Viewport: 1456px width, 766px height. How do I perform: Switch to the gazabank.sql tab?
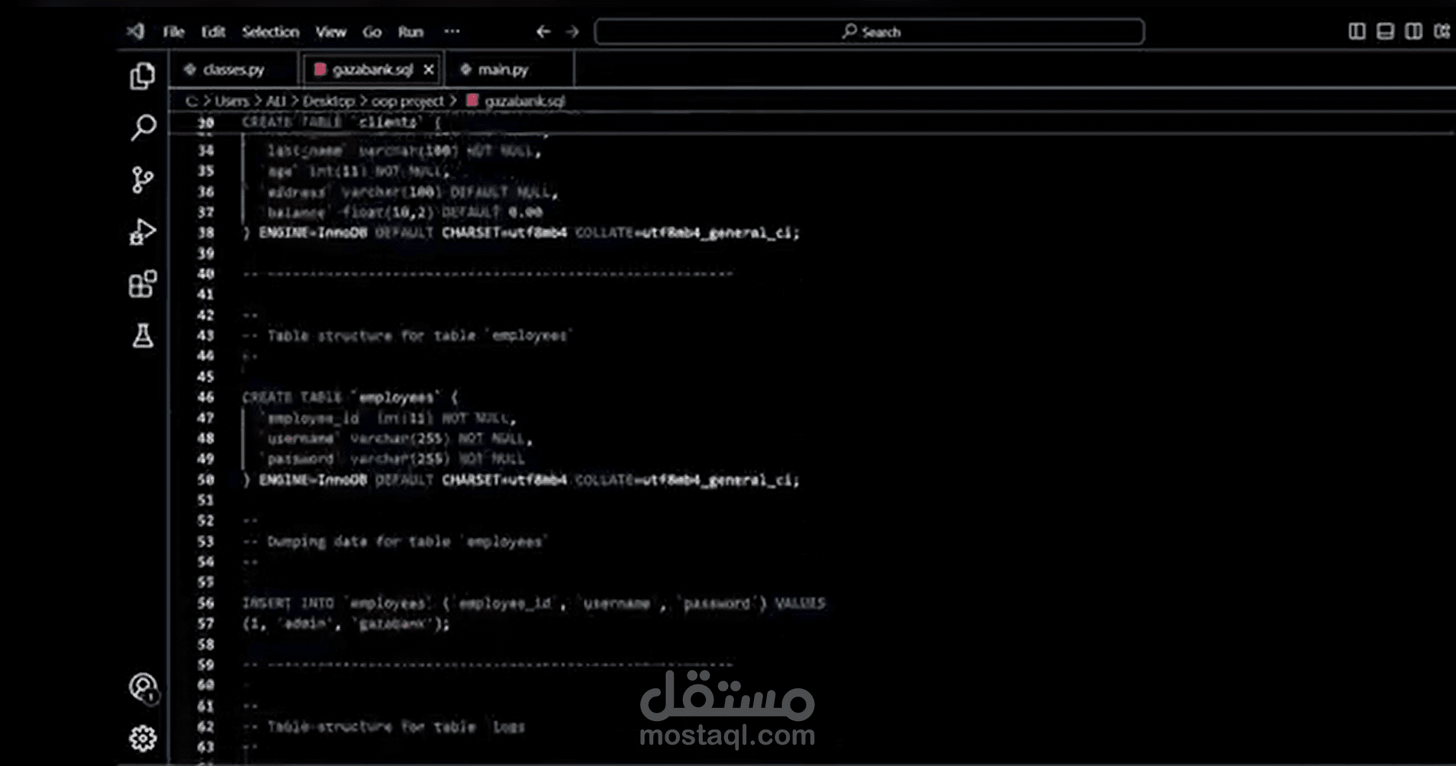372,69
